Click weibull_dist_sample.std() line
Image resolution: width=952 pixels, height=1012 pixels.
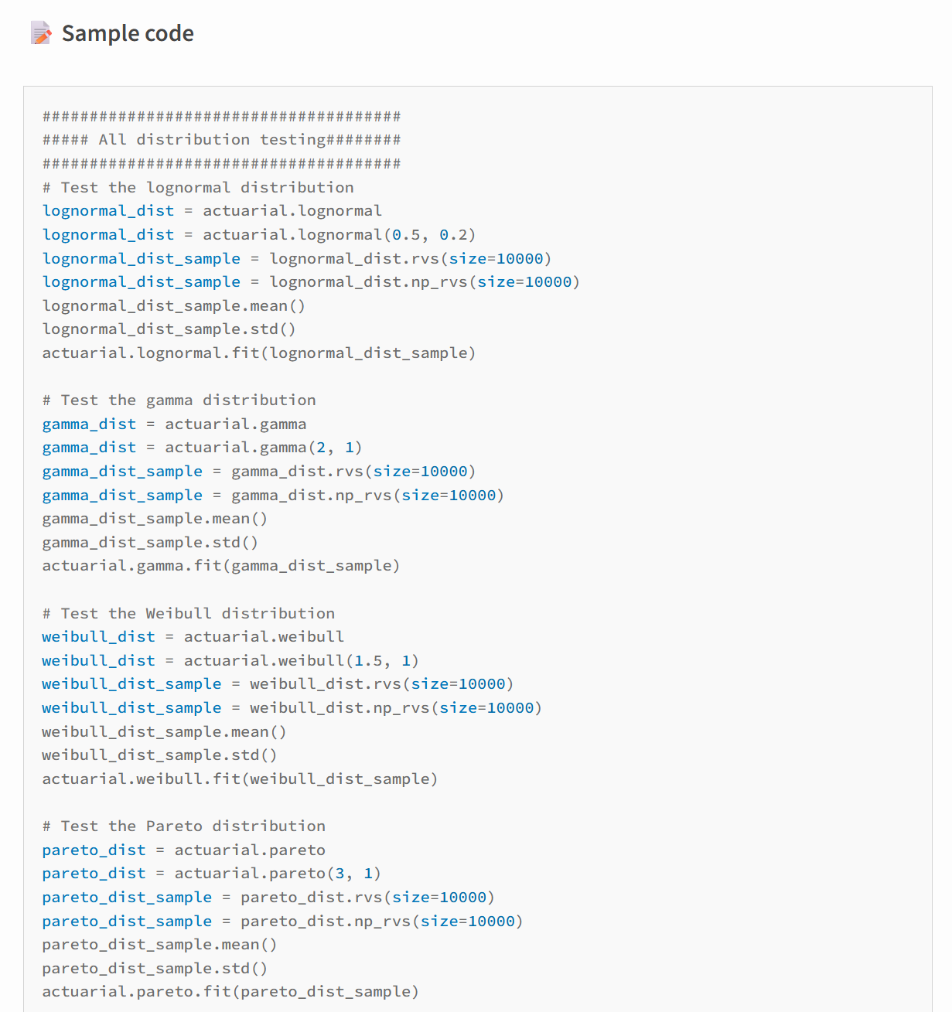[x=160, y=755]
